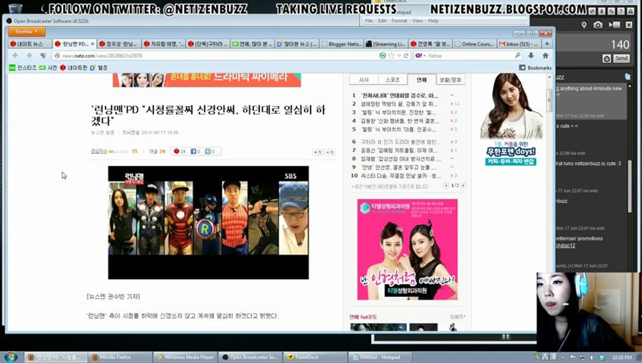Click the 10:18 PM system clock
This screenshot has width=642, height=363.
(x=621, y=357)
